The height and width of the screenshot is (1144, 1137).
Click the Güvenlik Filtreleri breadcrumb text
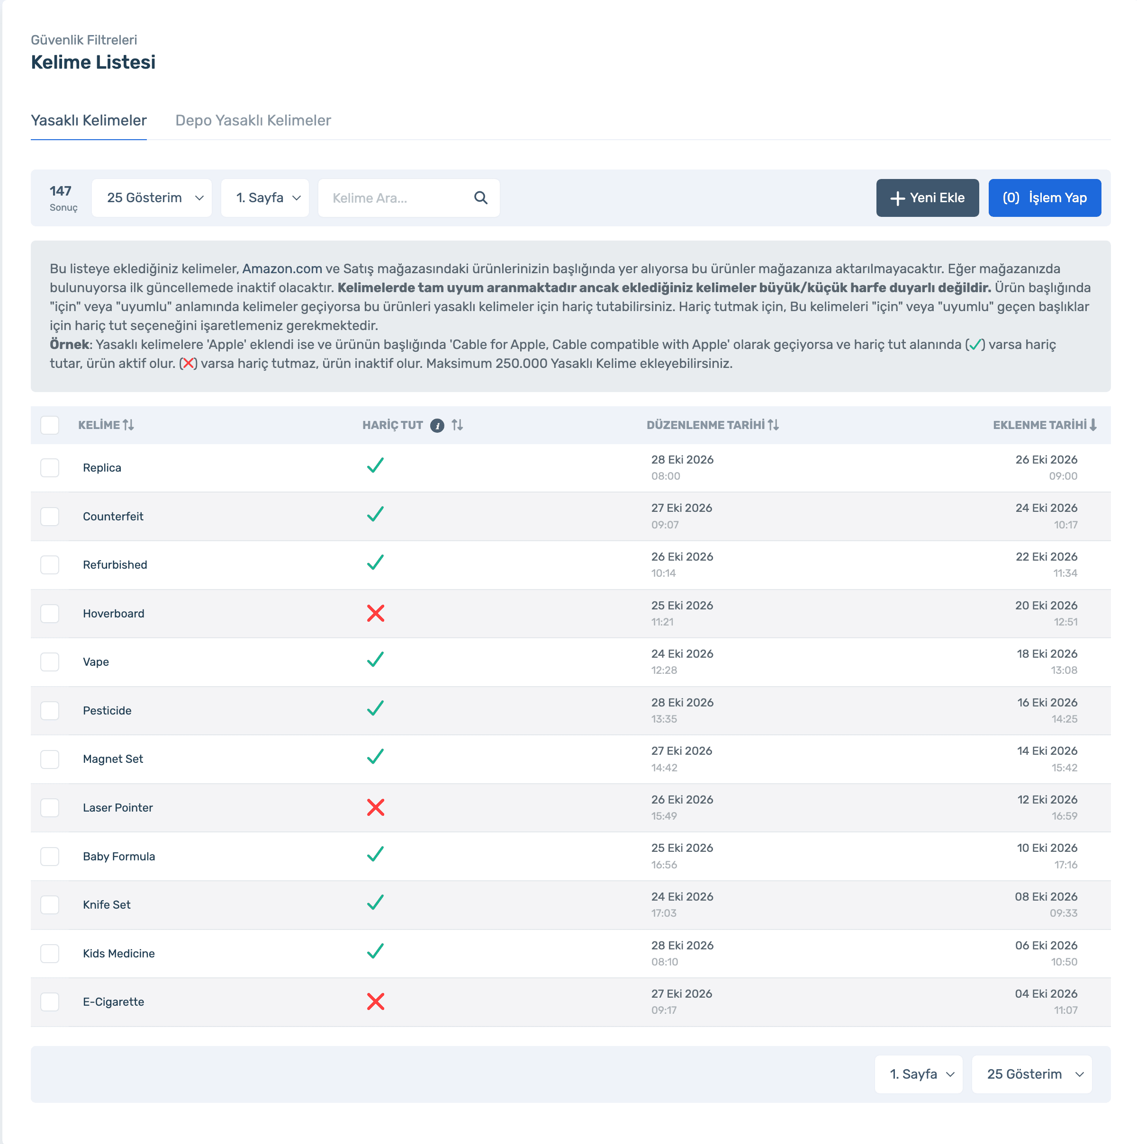click(x=84, y=40)
